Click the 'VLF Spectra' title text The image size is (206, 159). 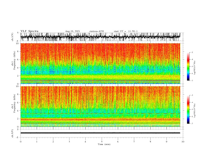29,31
